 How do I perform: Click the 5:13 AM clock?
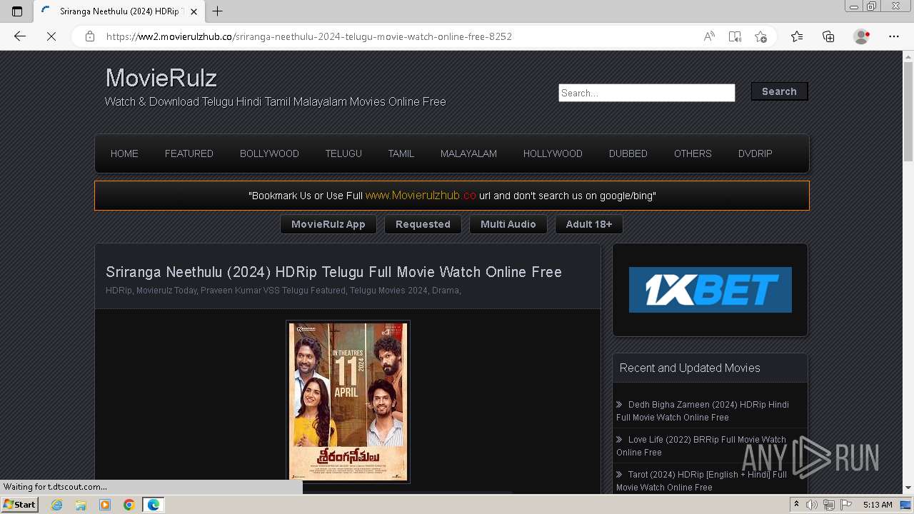point(878,505)
